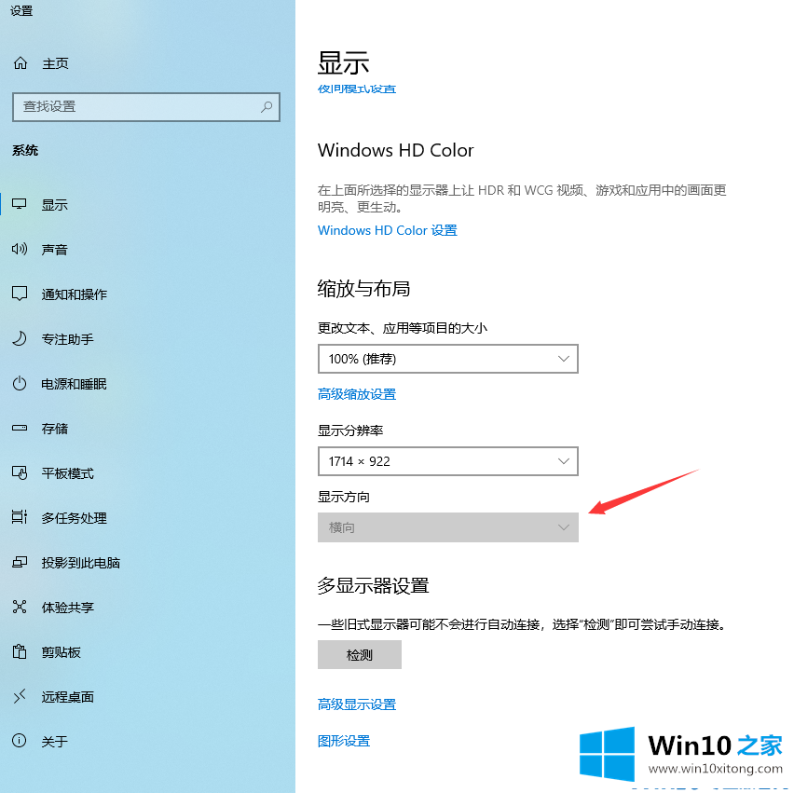This screenshot has width=794, height=793.
Task: Click the 检测 button
Action: tap(360, 655)
